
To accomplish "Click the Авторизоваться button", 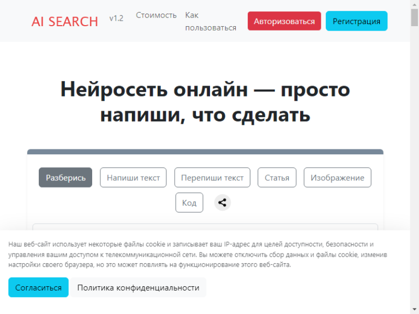I will tap(284, 21).
